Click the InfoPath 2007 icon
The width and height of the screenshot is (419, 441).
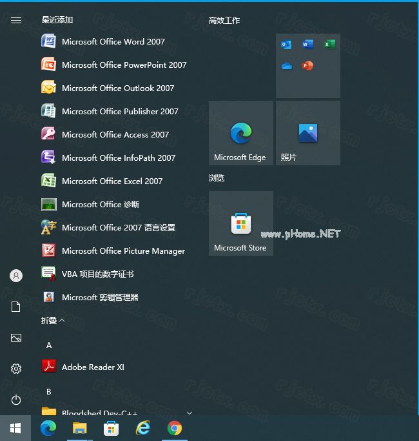[48, 158]
